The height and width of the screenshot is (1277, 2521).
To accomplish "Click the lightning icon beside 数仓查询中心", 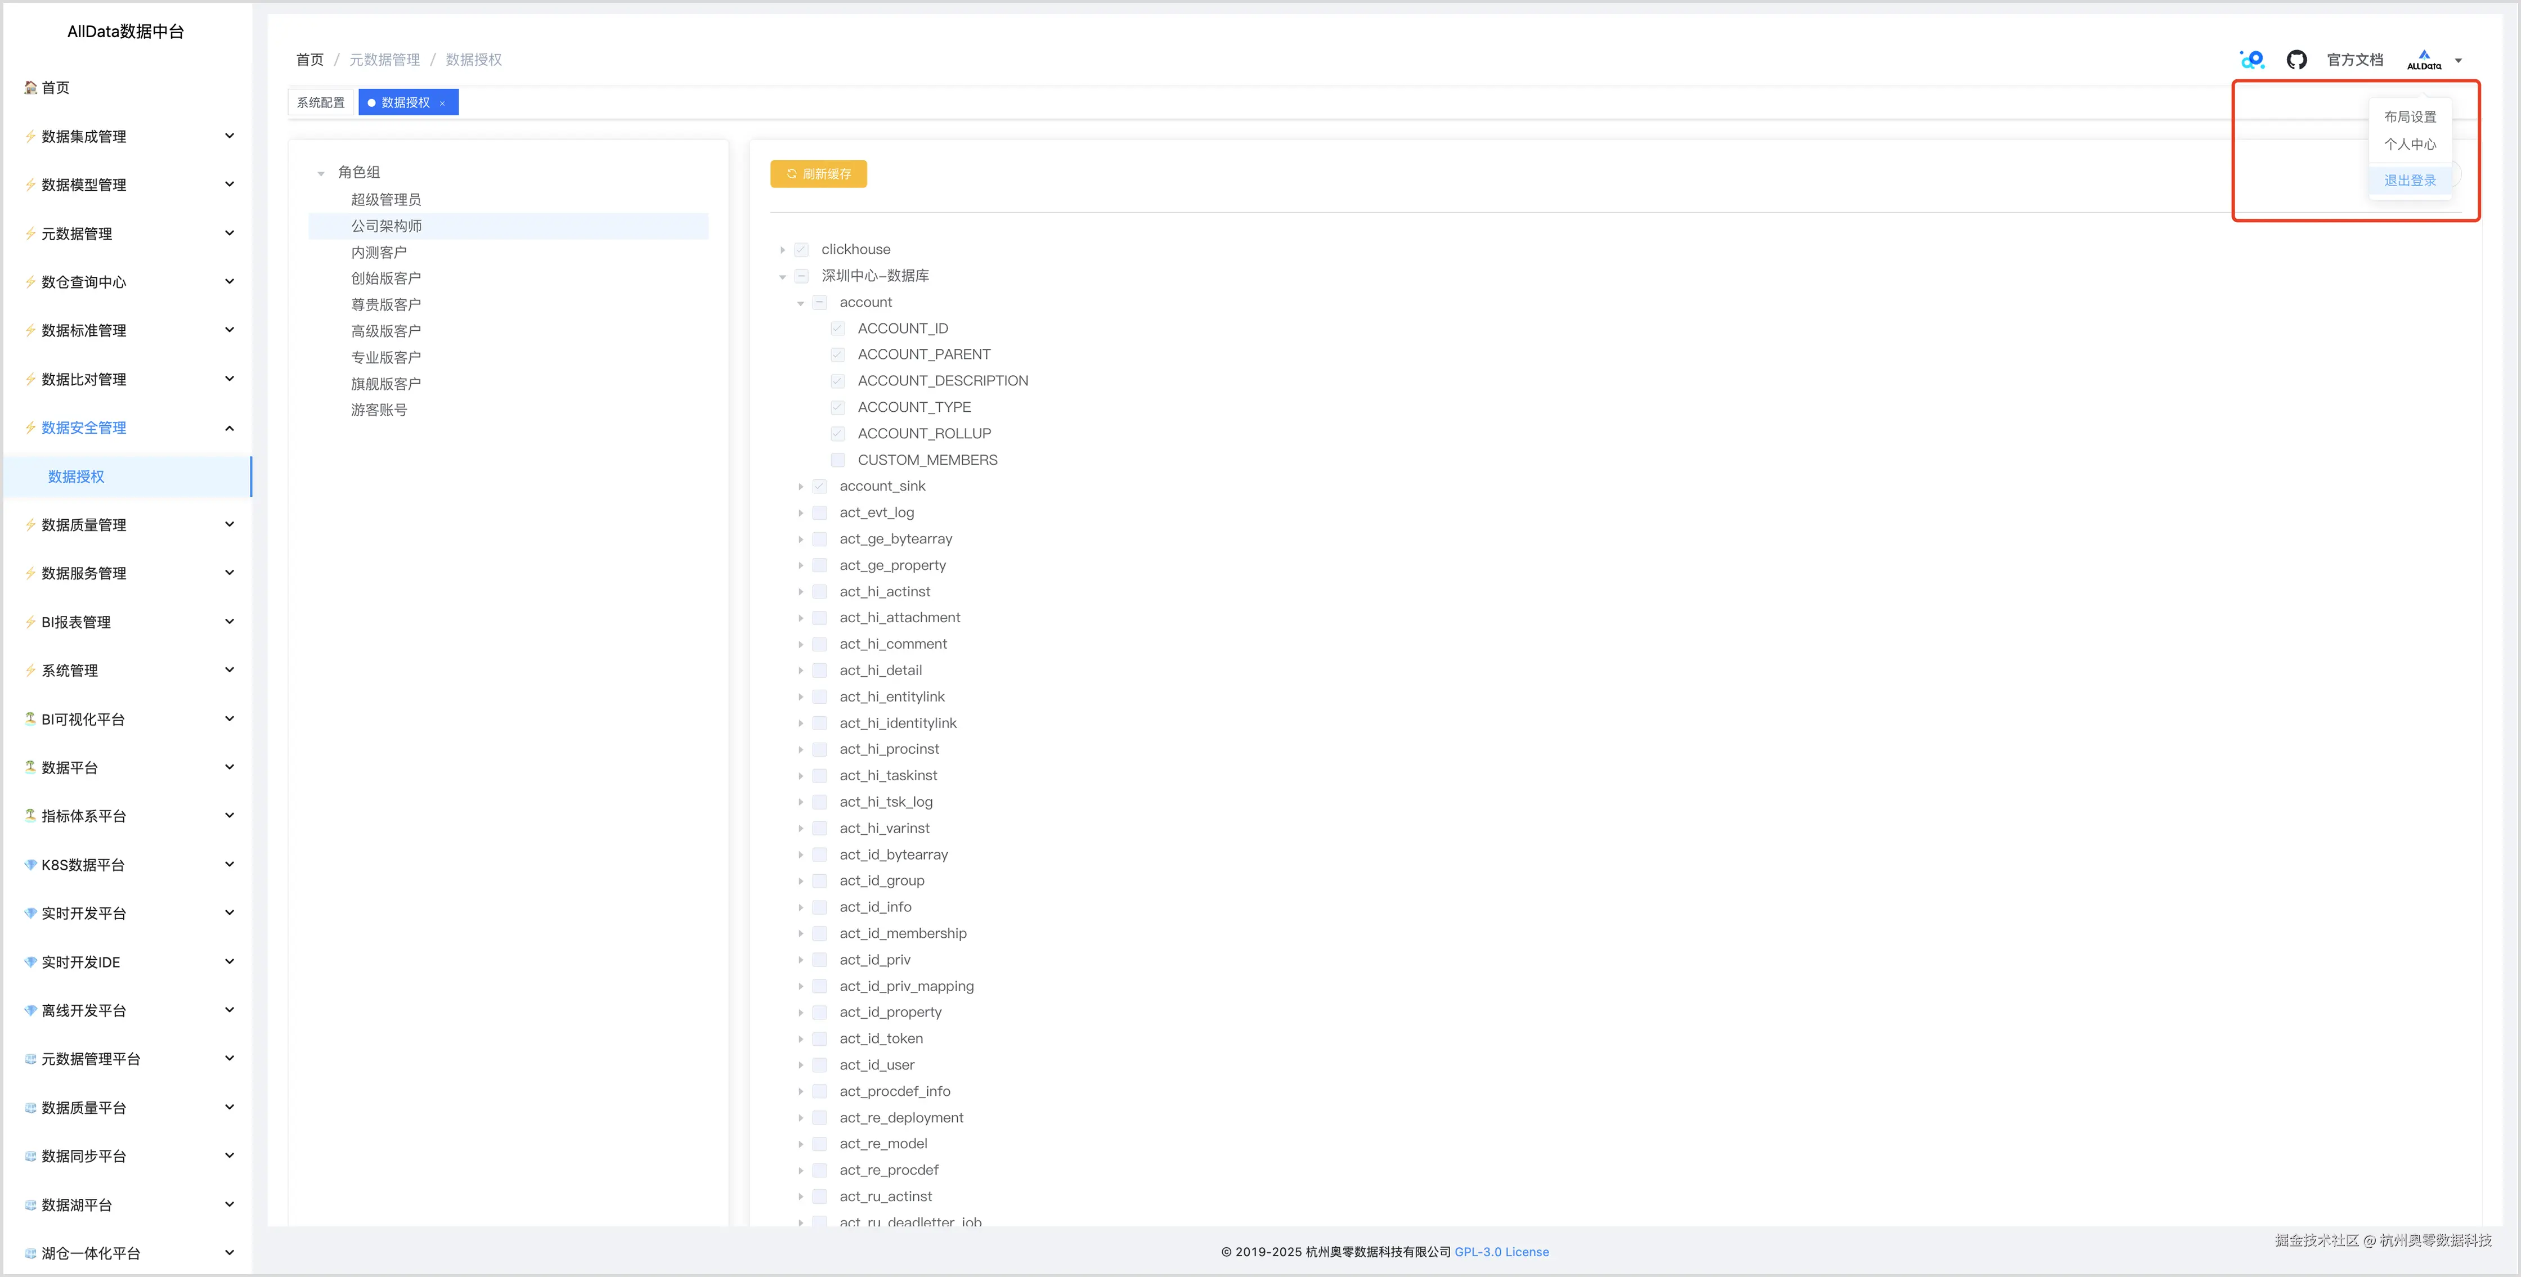I will 30,282.
